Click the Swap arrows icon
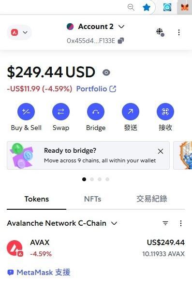Viewport: 192px width, 304px height. (x=61, y=112)
